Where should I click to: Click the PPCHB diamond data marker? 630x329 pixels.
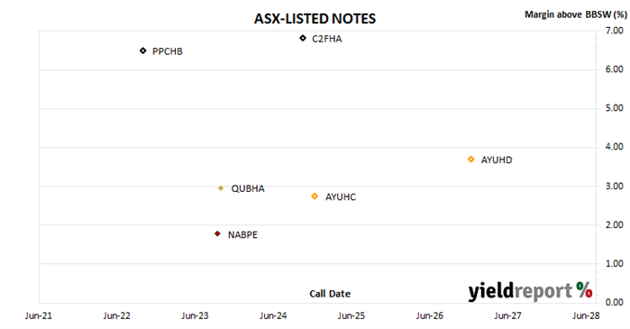143,50
